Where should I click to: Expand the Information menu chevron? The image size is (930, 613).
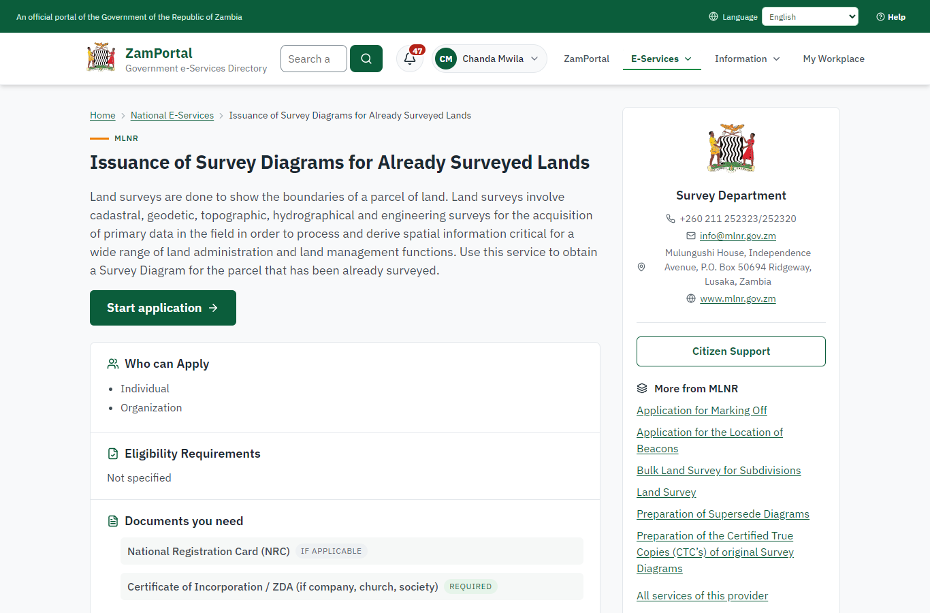[x=777, y=59]
